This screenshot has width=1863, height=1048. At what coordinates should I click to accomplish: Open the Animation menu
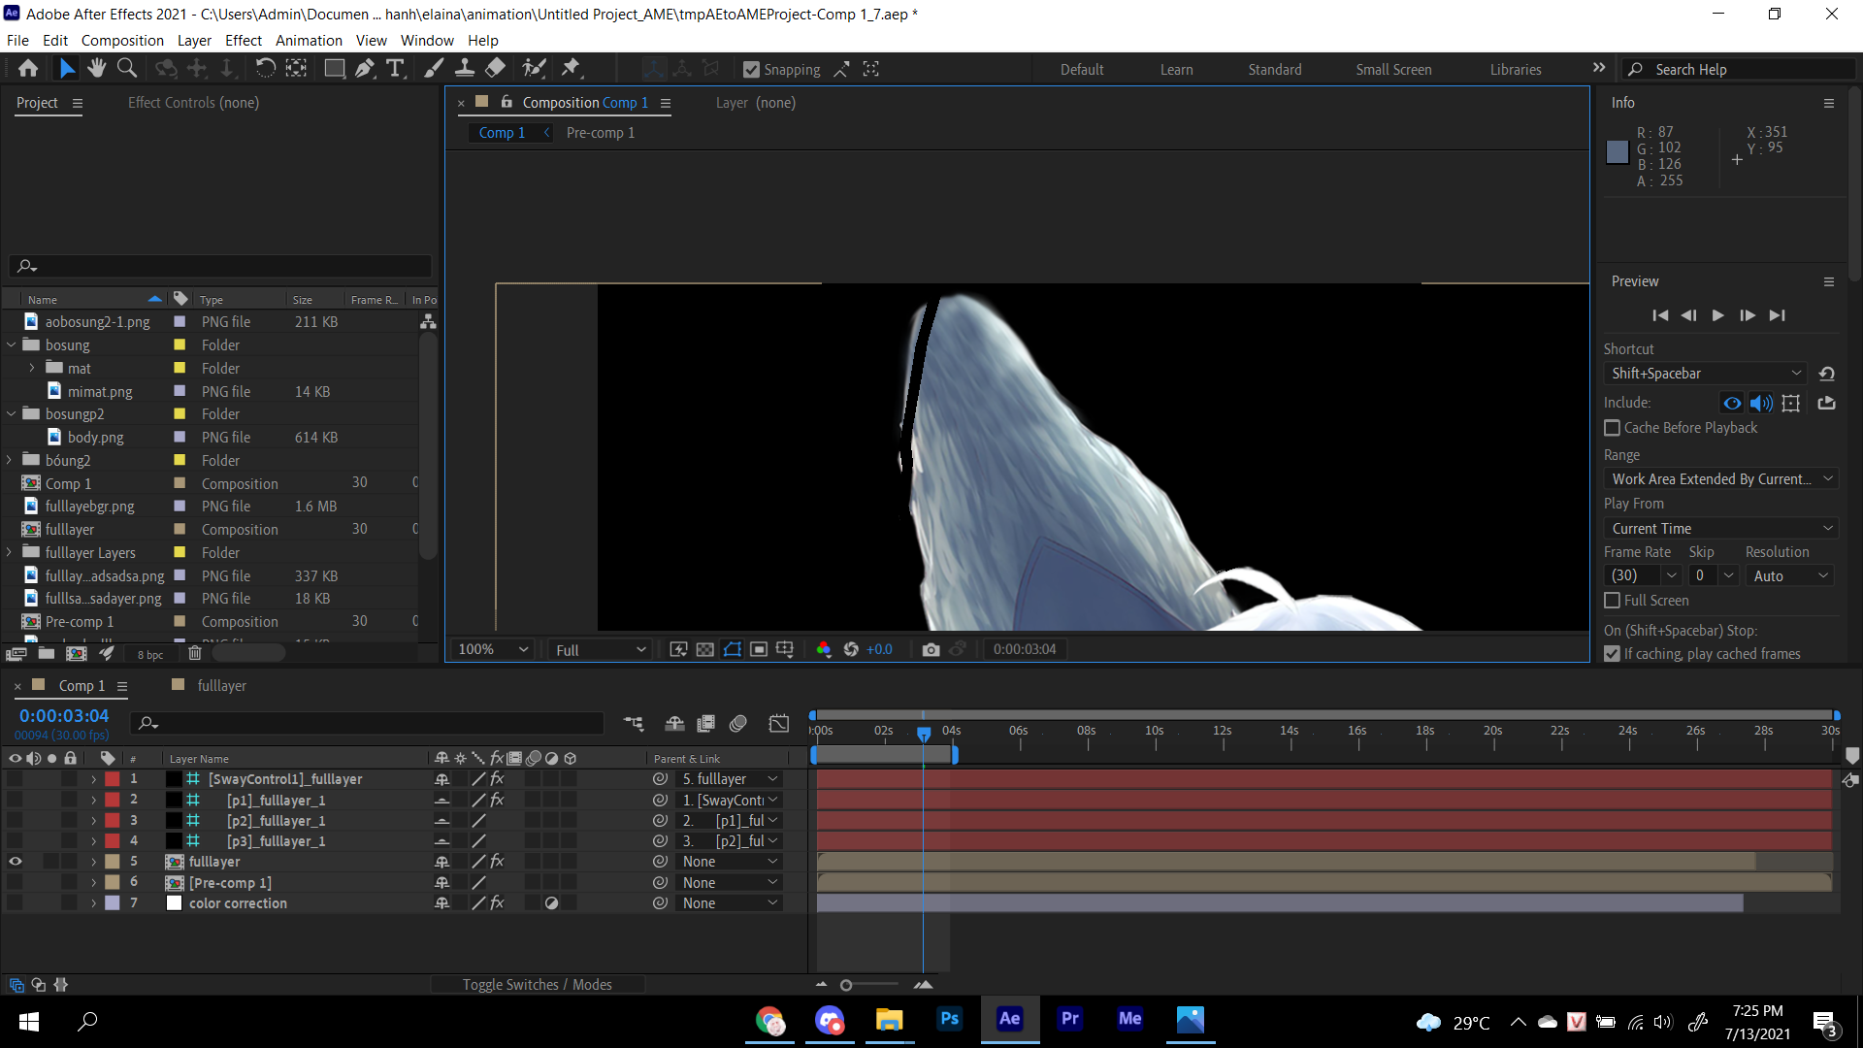click(x=309, y=40)
